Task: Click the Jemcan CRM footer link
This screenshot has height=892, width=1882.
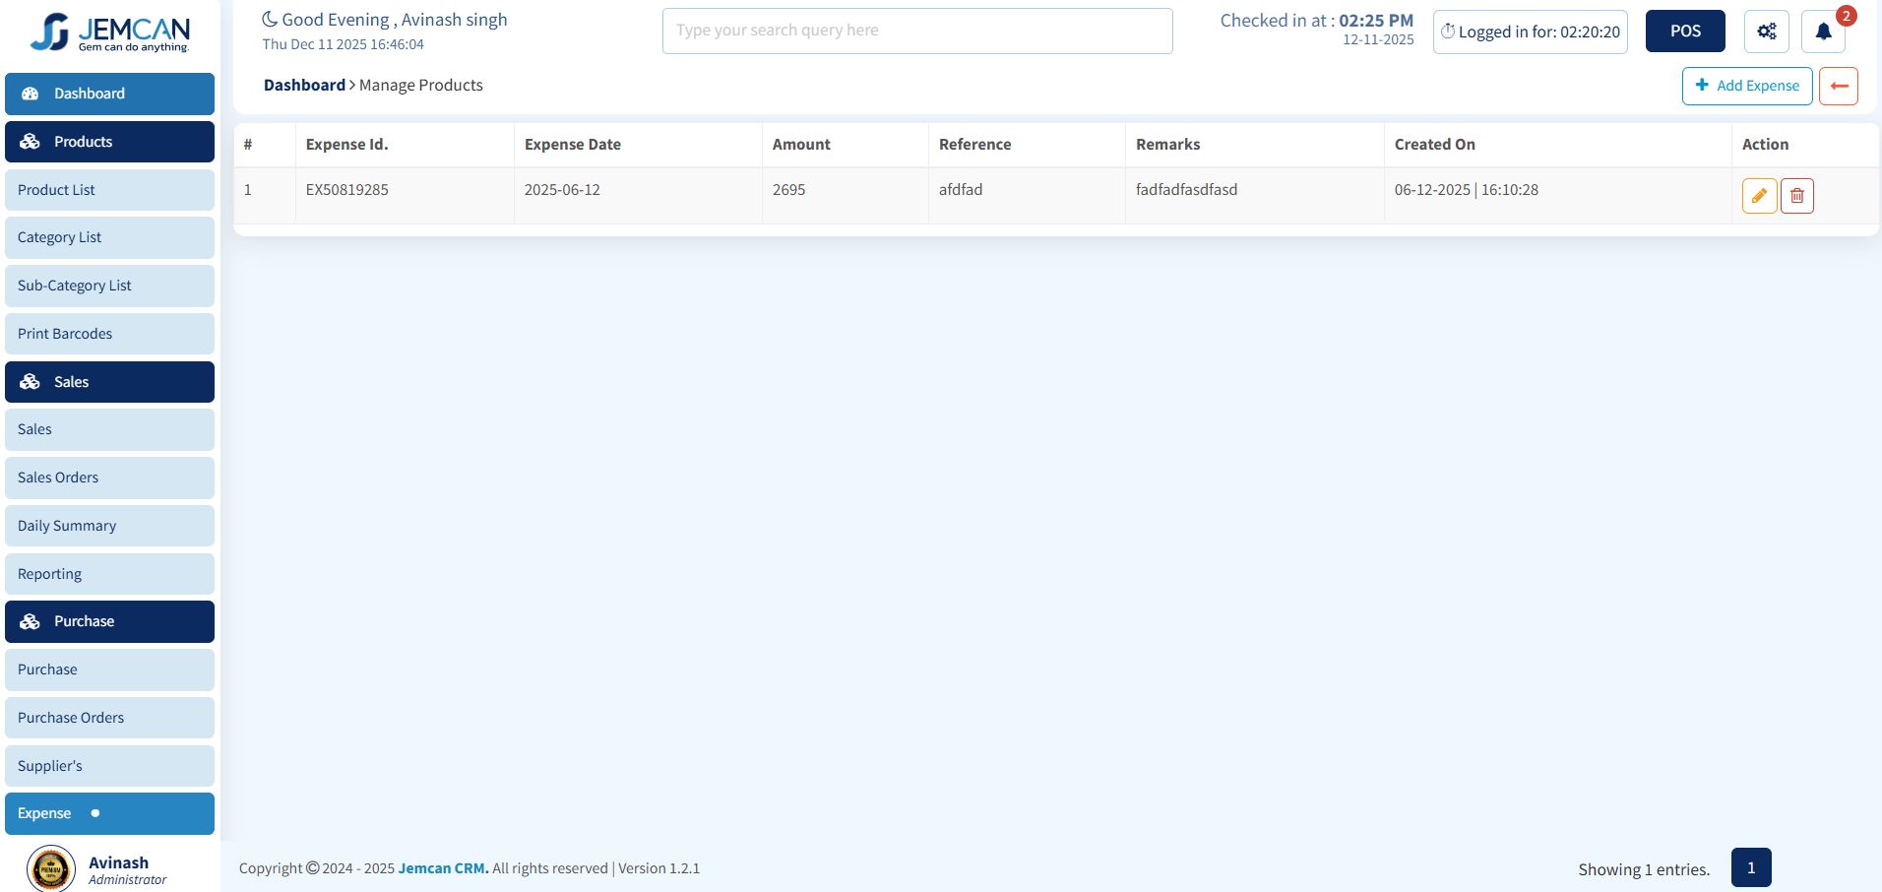Action: [442, 867]
